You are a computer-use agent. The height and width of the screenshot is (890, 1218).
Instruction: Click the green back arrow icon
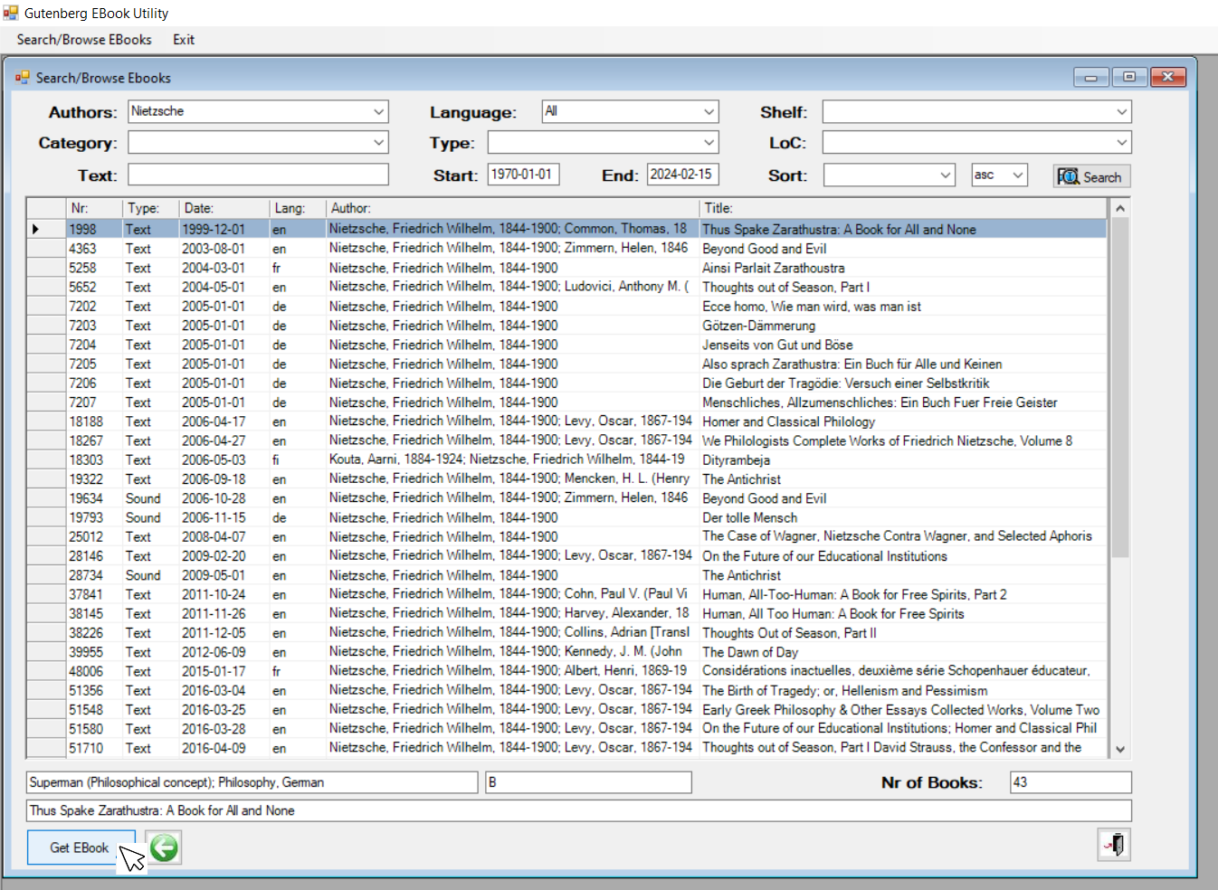164,847
